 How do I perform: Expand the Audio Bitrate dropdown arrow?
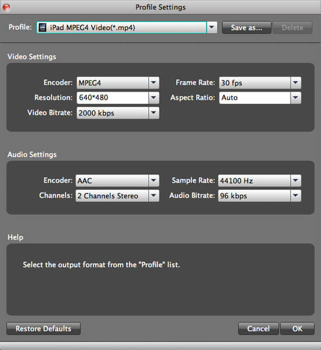point(296,195)
